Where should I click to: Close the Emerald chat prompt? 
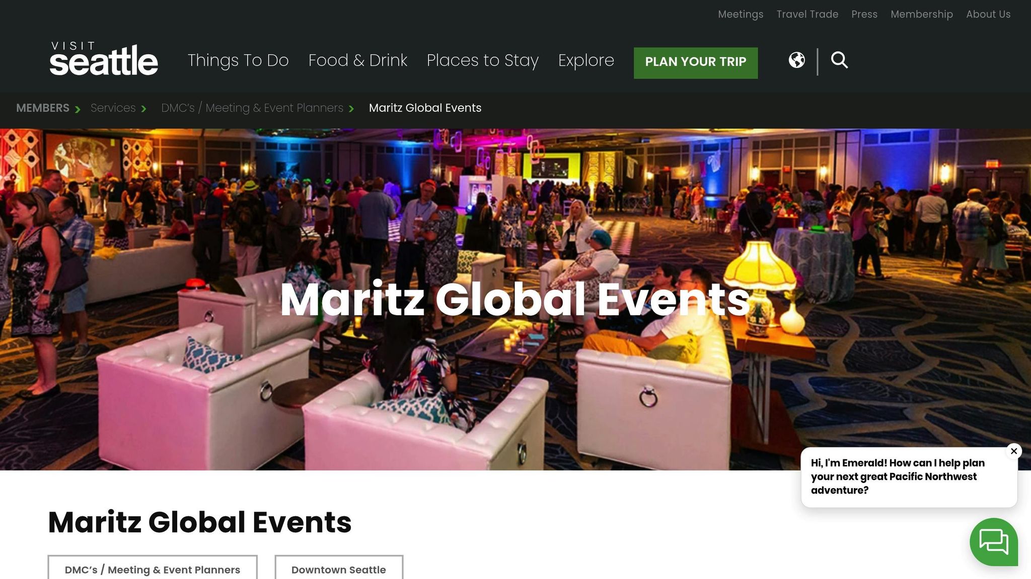[1014, 451]
